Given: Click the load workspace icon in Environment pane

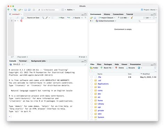Looking at the screenshot, I should click(91, 18).
